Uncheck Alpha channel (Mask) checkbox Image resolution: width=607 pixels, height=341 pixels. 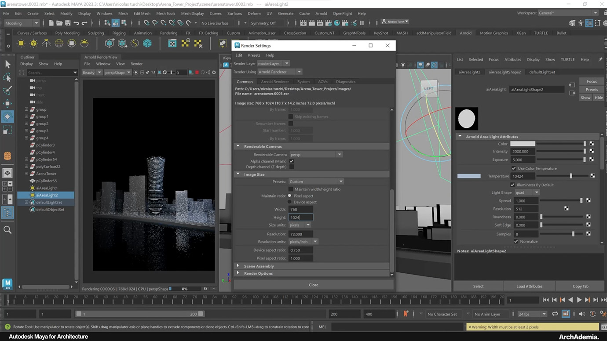point(291,162)
